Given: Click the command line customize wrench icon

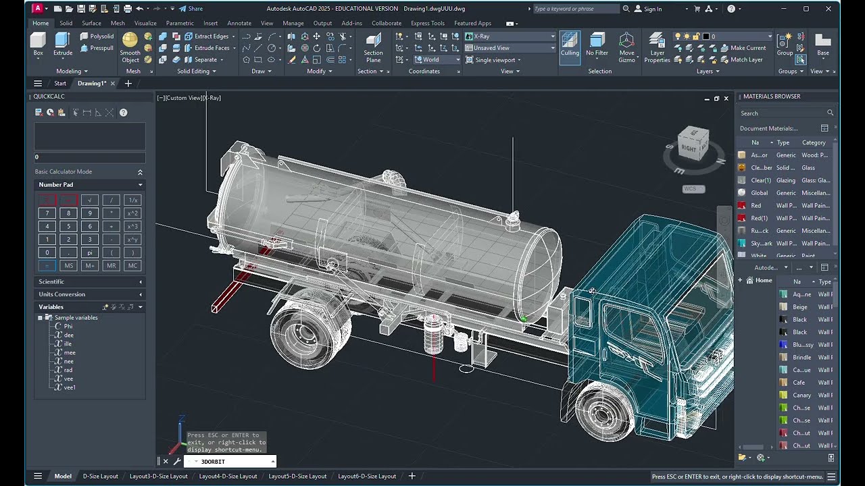Looking at the screenshot, I should [177, 462].
